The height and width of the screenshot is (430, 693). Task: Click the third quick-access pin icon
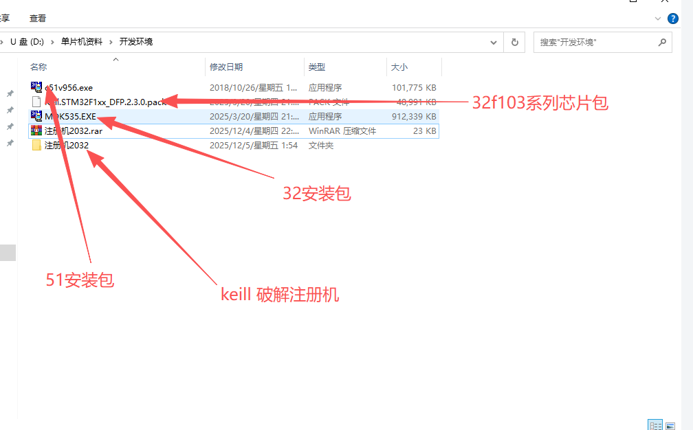[10, 126]
